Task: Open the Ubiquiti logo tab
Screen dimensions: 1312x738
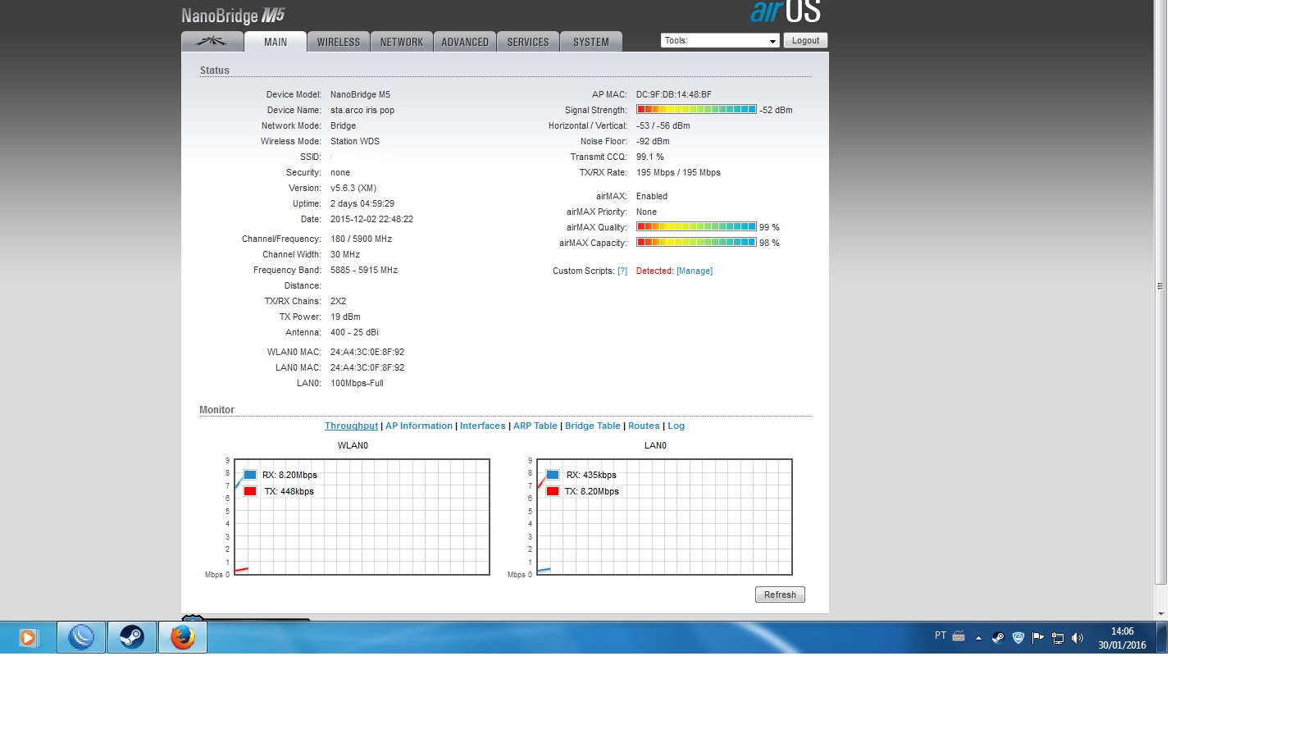Action: [x=212, y=42]
